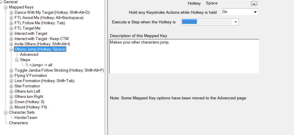Image resolution: width=294 pixels, height=135 pixels.
Task: Click the Hotkey field showing Space
Action: click(x=228, y=3)
